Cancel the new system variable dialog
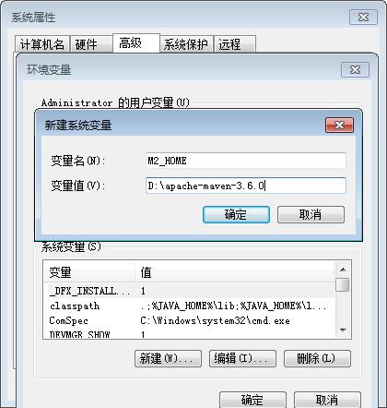Screen dimensions: 387x408 point(311,214)
